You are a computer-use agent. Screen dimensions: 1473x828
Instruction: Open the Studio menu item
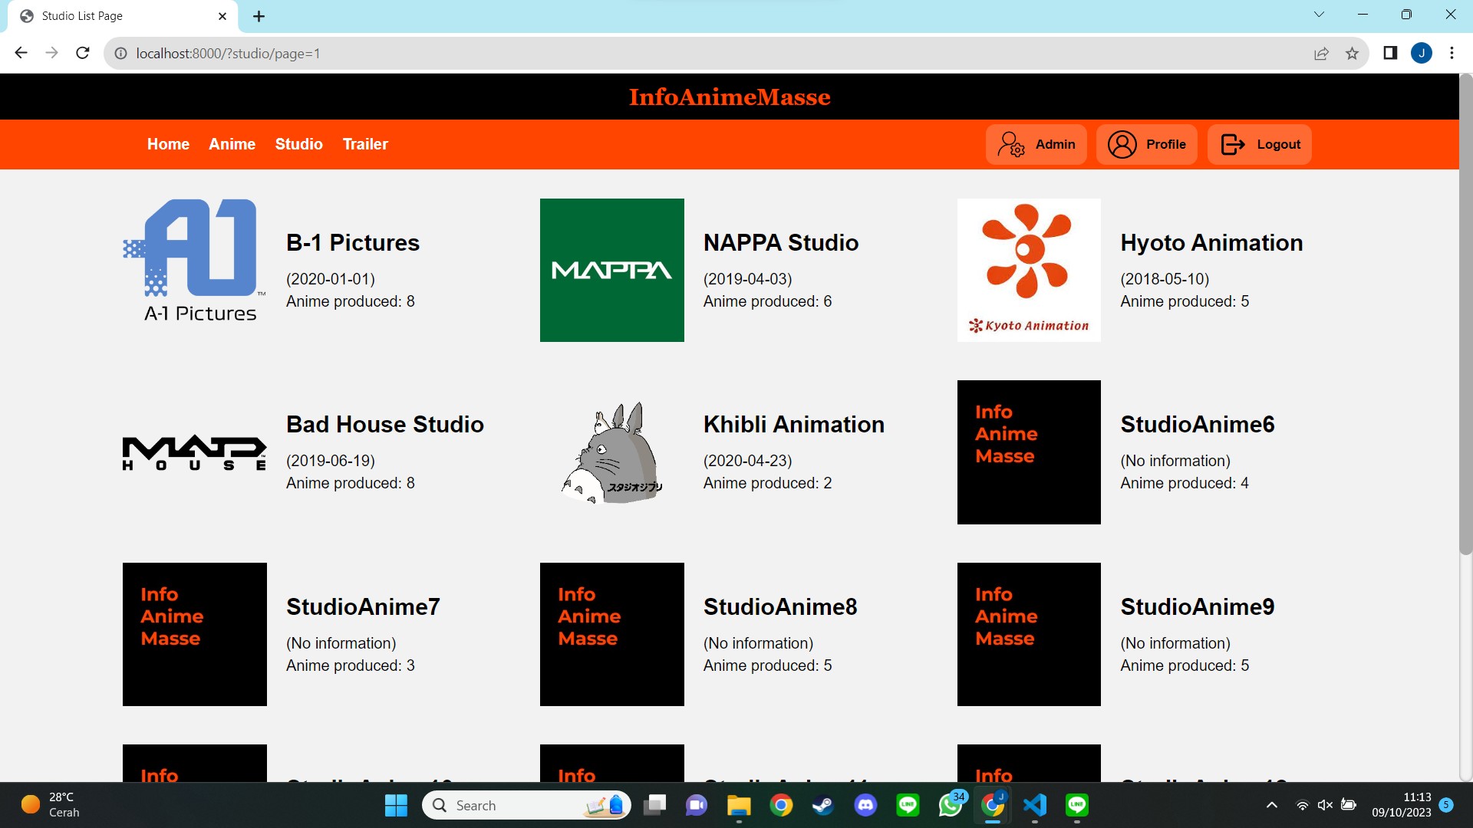tap(298, 144)
